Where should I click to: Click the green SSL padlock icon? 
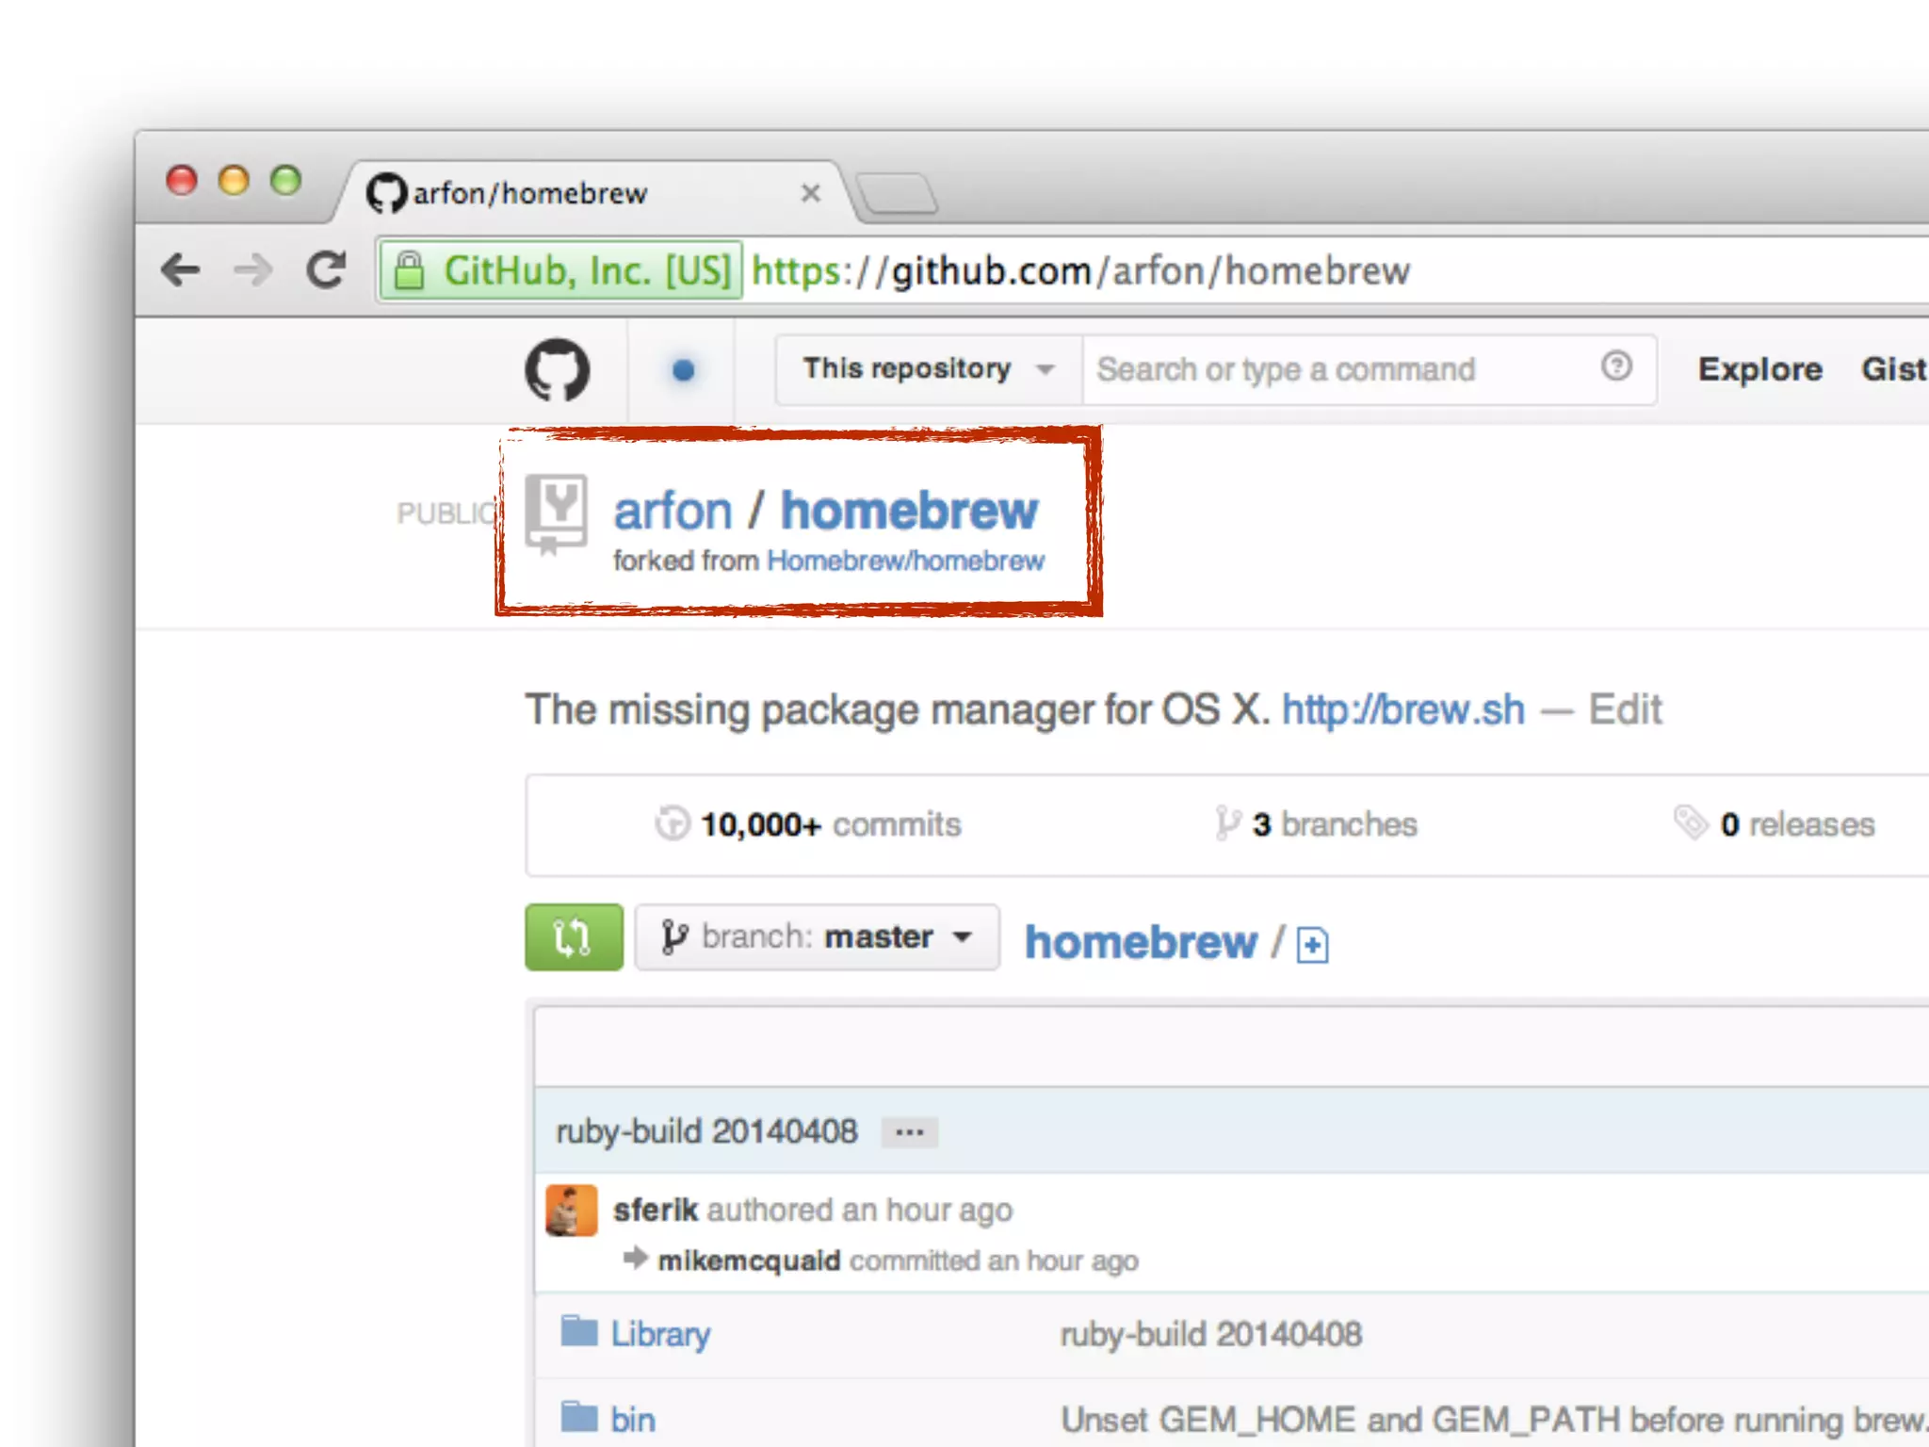coord(409,271)
